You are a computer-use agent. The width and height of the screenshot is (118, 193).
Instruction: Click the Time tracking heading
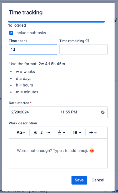[x=26, y=13]
